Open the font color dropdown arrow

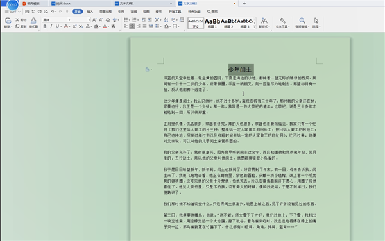point(108,26)
